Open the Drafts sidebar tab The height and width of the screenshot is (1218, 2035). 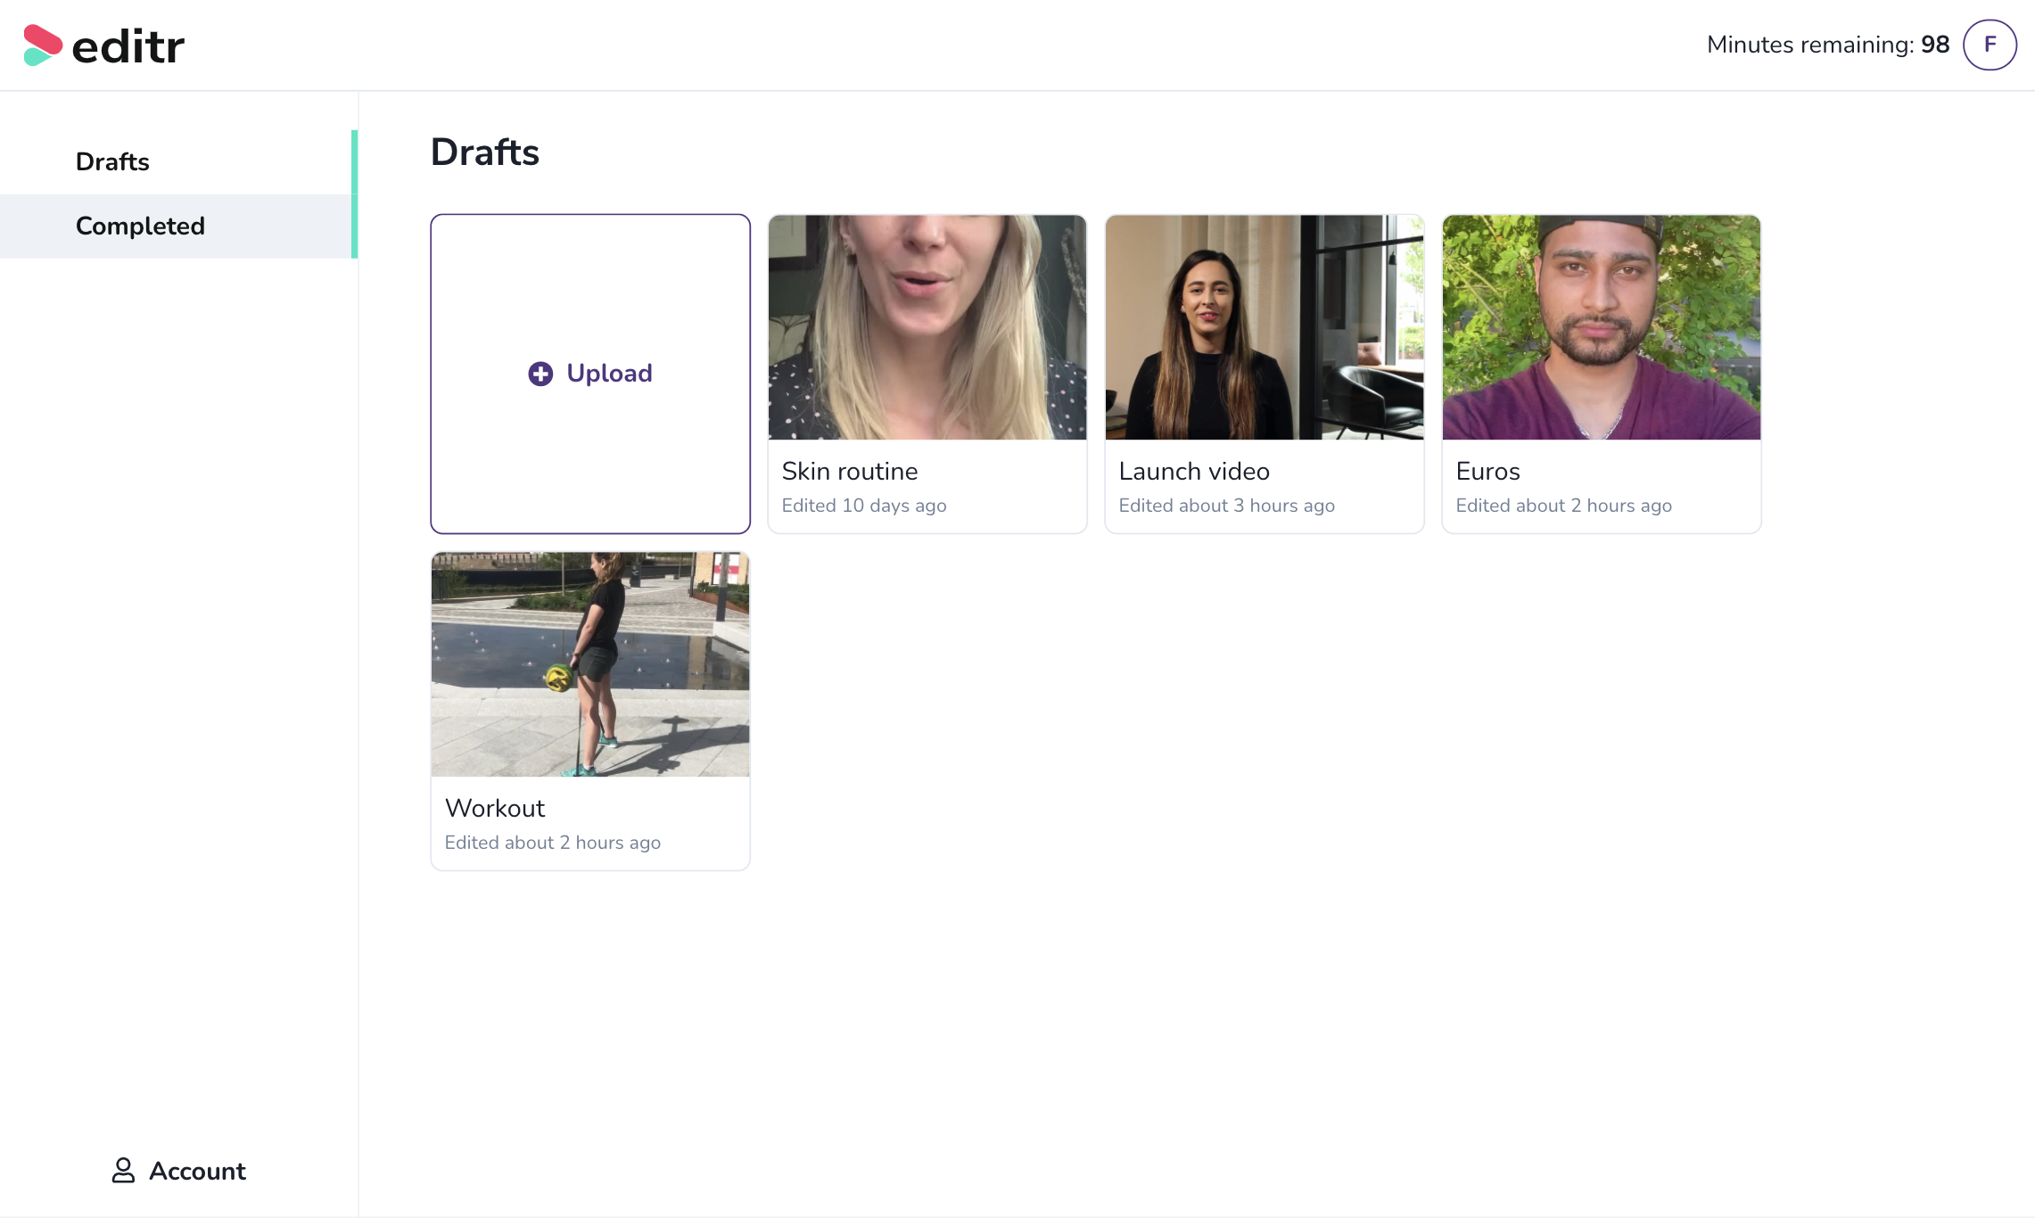[177, 161]
